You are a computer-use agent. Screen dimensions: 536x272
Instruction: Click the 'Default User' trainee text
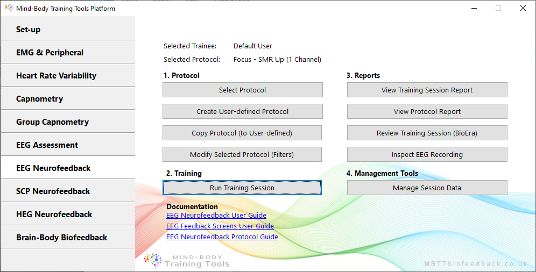click(253, 46)
